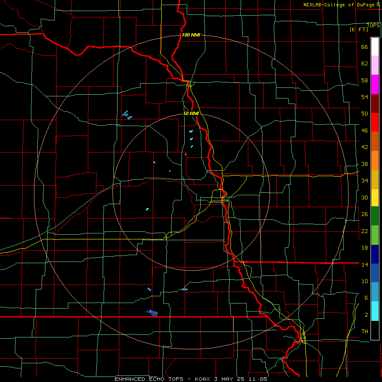Pick the navy blue legend color segment
The image size is (382, 382).
point(375,254)
